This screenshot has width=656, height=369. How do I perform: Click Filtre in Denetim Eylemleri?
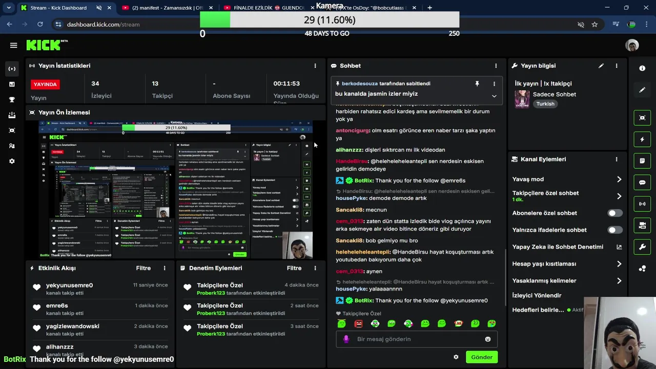(294, 268)
